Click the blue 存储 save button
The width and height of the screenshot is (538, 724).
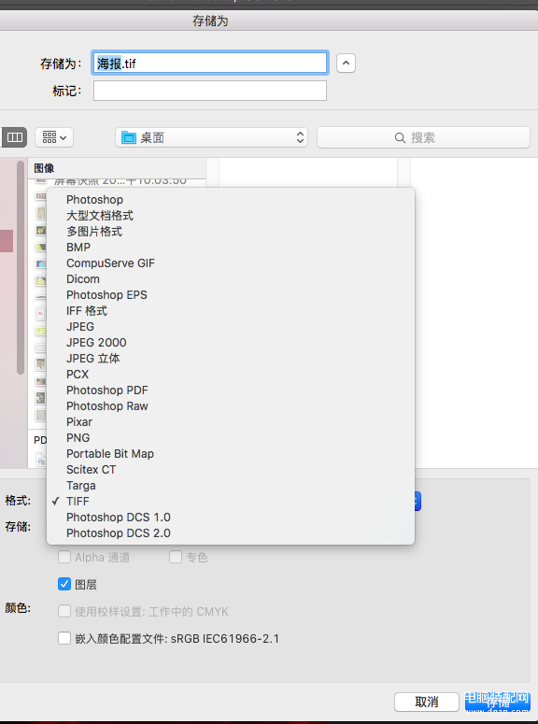[497, 702]
